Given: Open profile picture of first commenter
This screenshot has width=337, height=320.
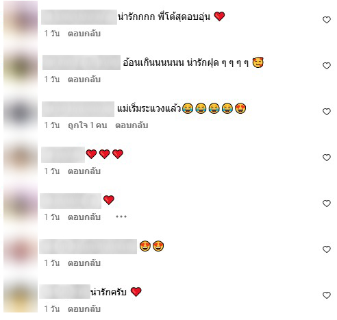Looking at the screenshot, I should point(21,22).
